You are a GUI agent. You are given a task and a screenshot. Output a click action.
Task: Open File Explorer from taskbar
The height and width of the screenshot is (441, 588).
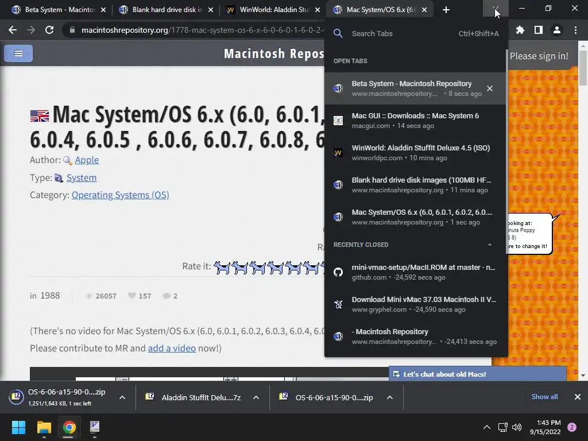tap(44, 427)
